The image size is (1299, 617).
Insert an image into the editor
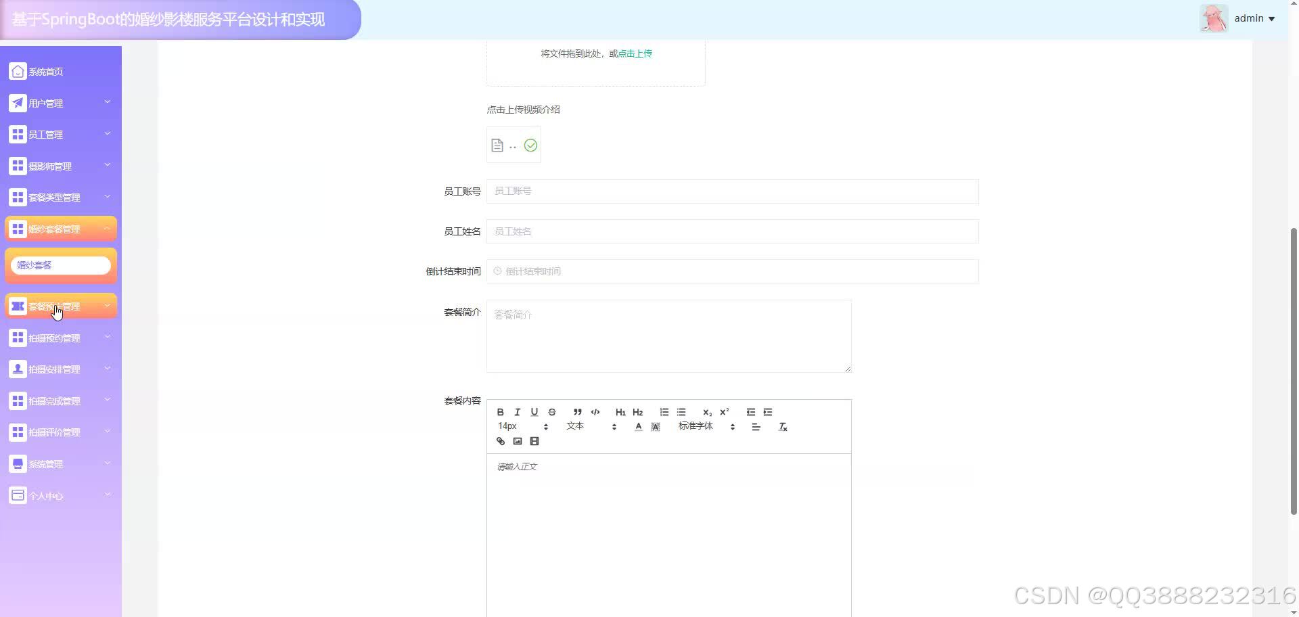tap(517, 441)
